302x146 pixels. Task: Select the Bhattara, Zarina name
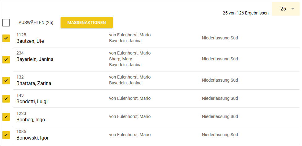pos(34,83)
